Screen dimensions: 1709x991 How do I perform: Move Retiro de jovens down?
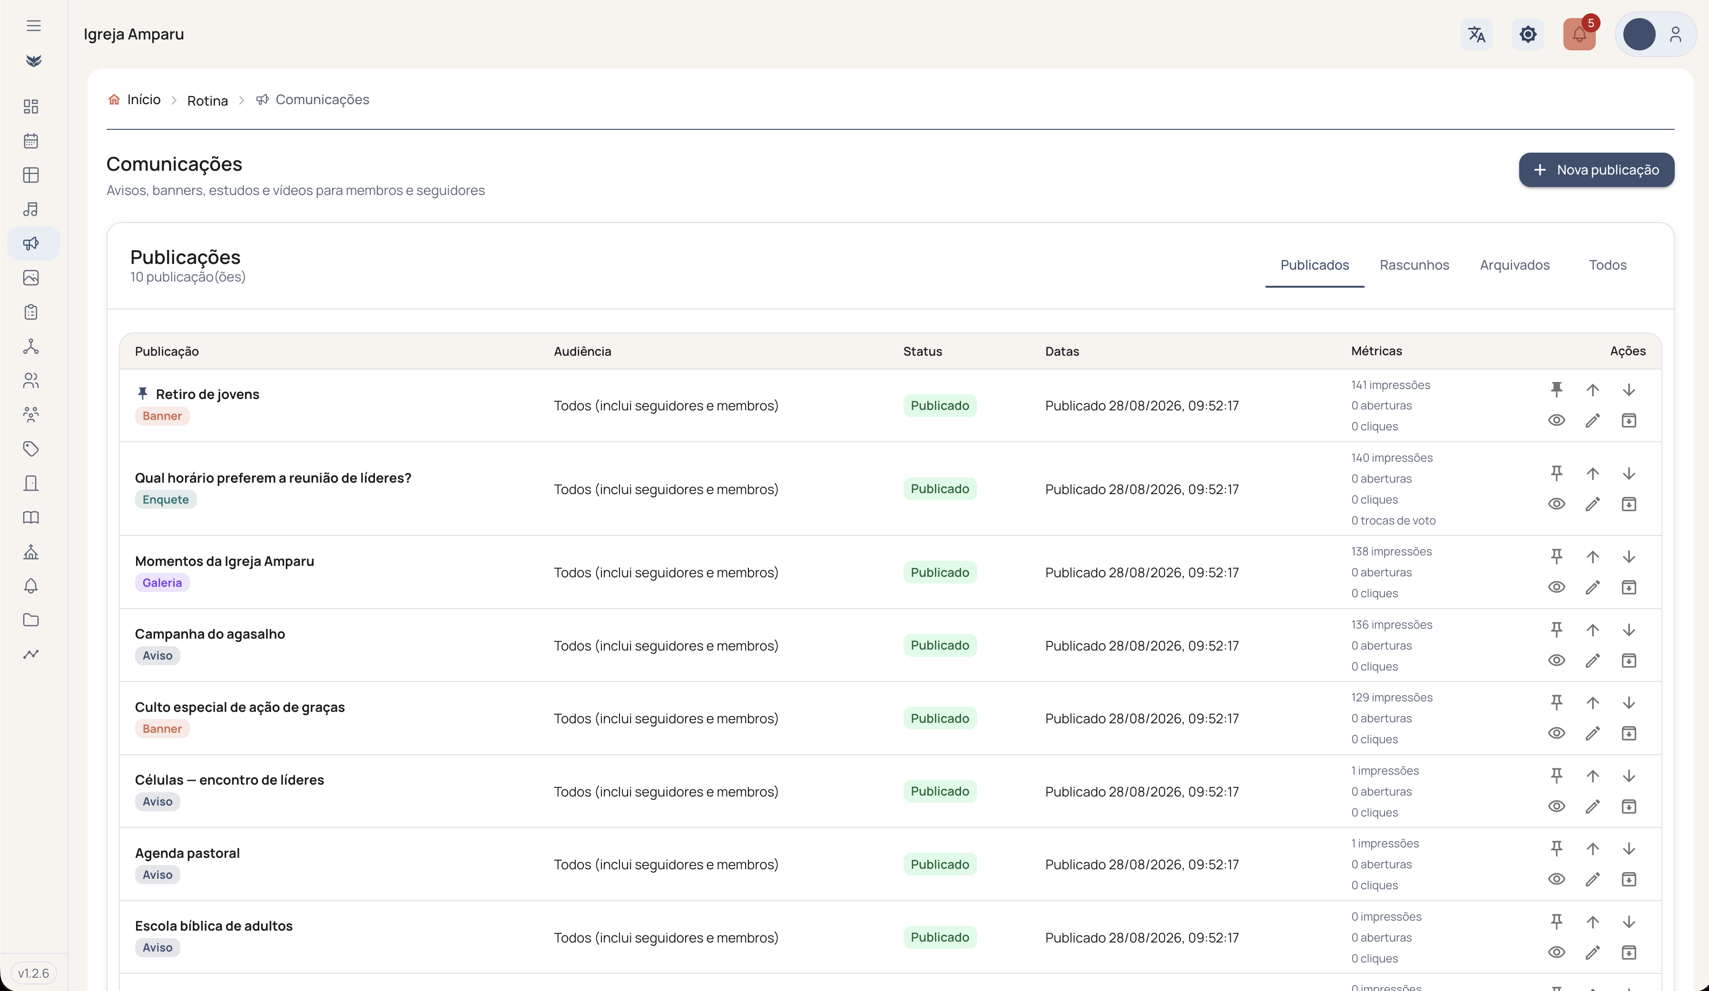tap(1629, 390)
